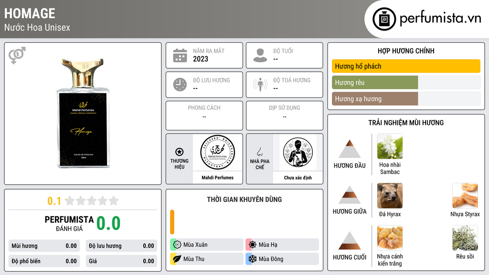Click the Thời gian khuyên dùng heading
This screenshot has height=275, width=489.
click(x=244, y=200)
